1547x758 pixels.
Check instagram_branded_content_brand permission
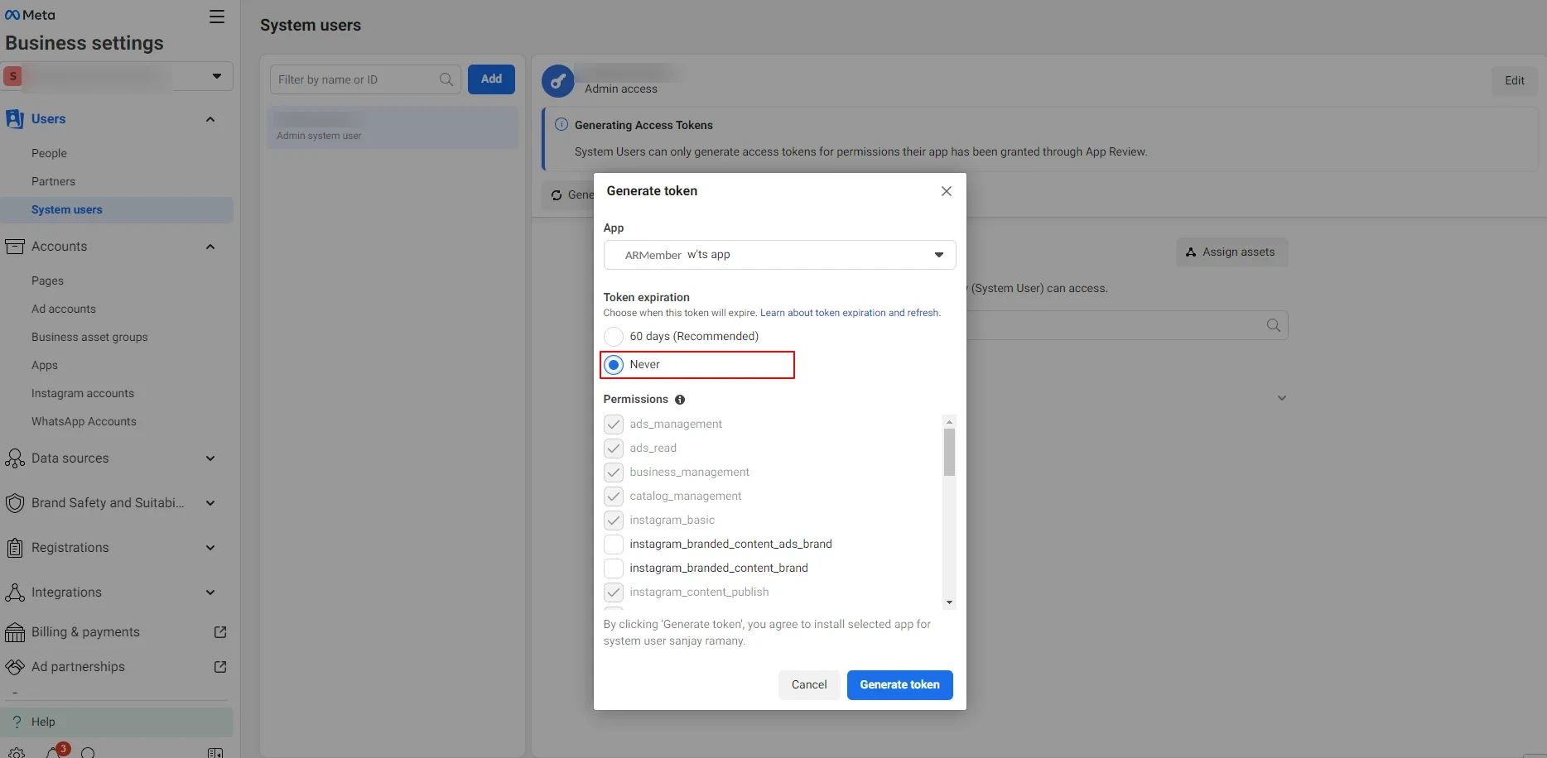(614, 568)
